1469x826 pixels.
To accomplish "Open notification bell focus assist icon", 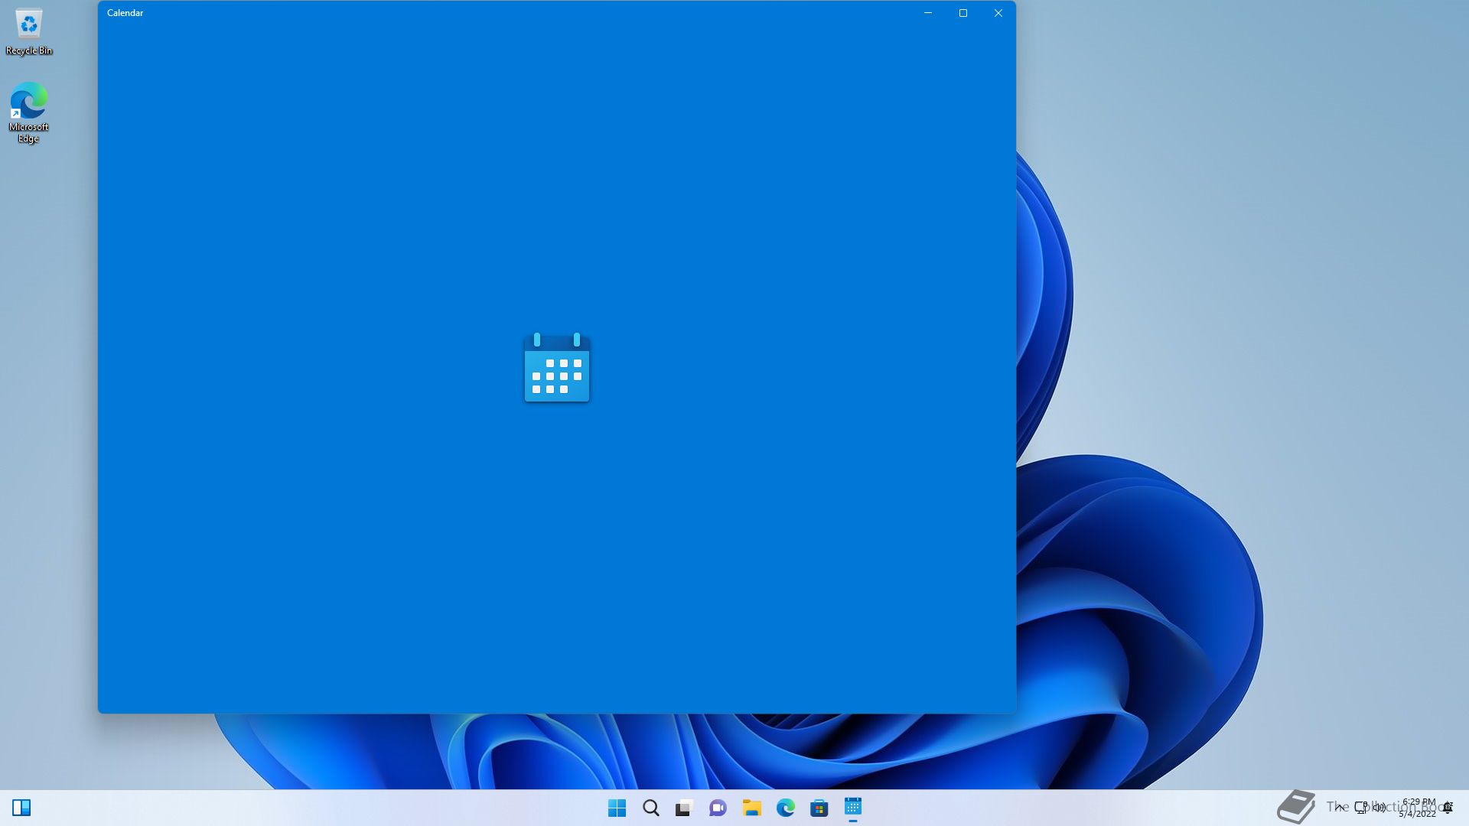I will pos(1448,808).
